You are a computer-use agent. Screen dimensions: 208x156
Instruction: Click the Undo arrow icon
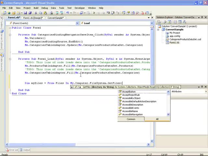68,13
